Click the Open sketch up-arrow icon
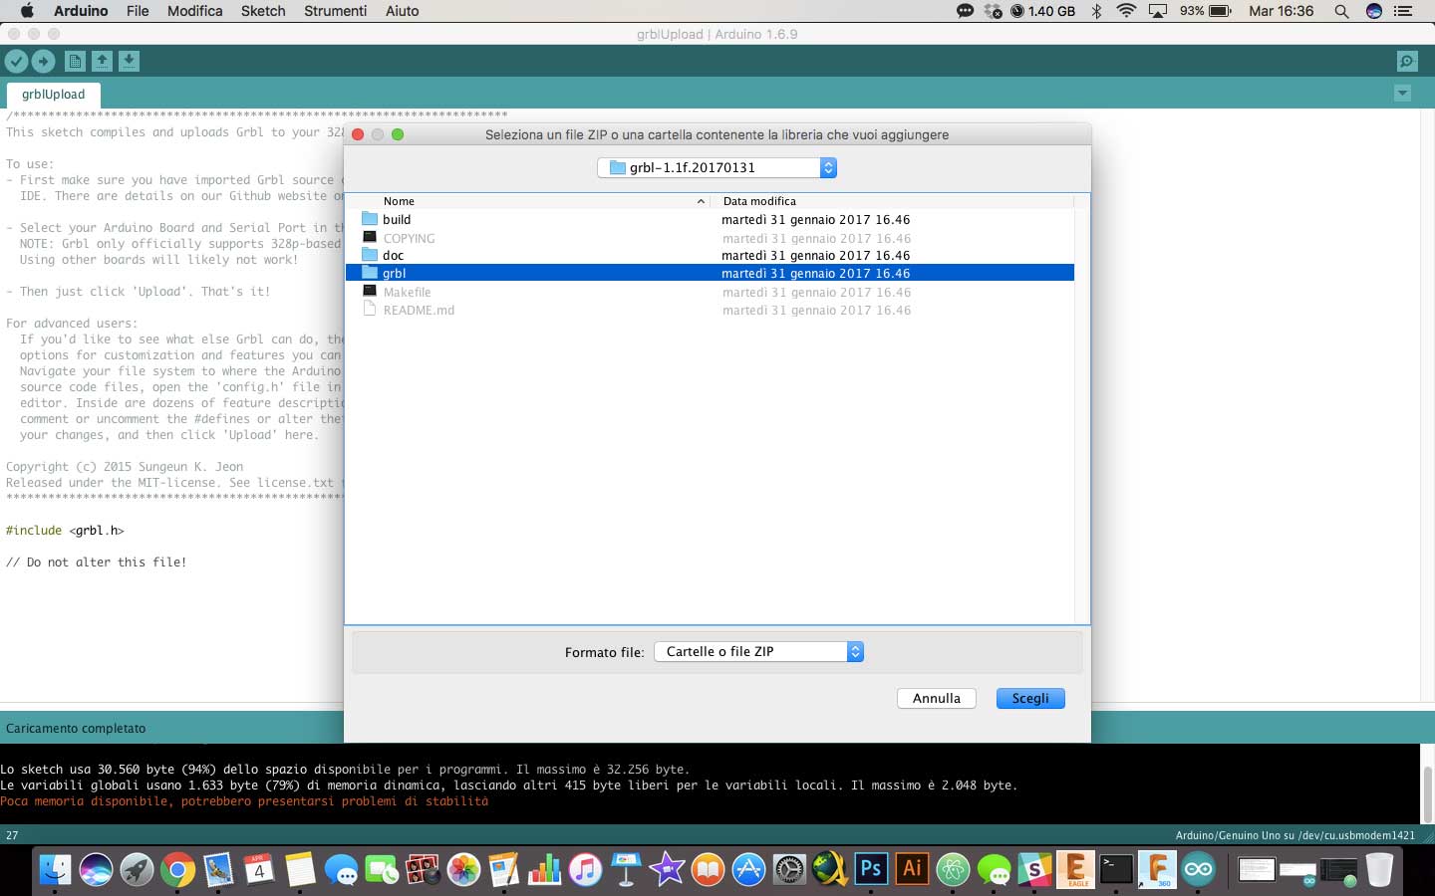The width and height of the screenshot is (1435, 896). (x=102, y=62)
